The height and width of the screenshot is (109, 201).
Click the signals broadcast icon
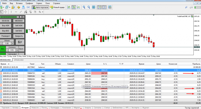click(28, 7)
